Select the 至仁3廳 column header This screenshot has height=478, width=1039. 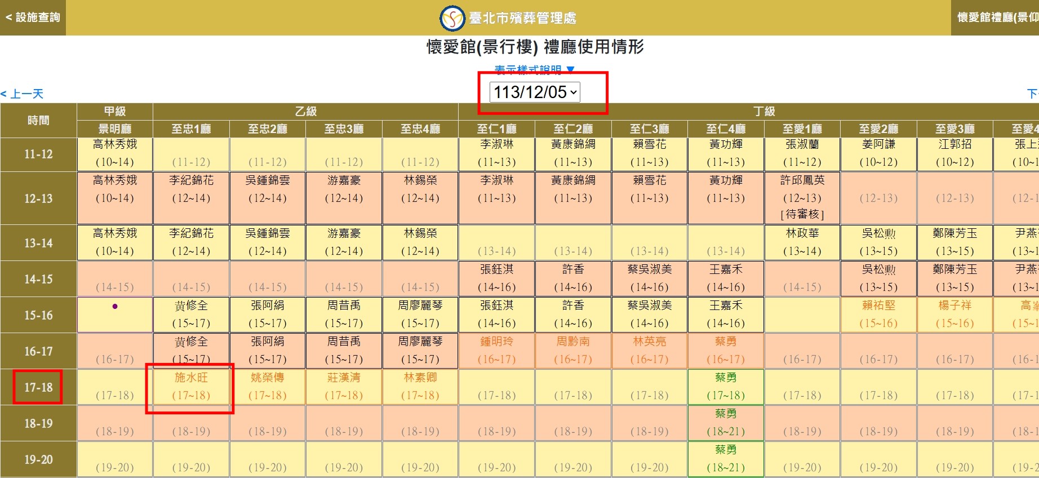coord(650,129)
